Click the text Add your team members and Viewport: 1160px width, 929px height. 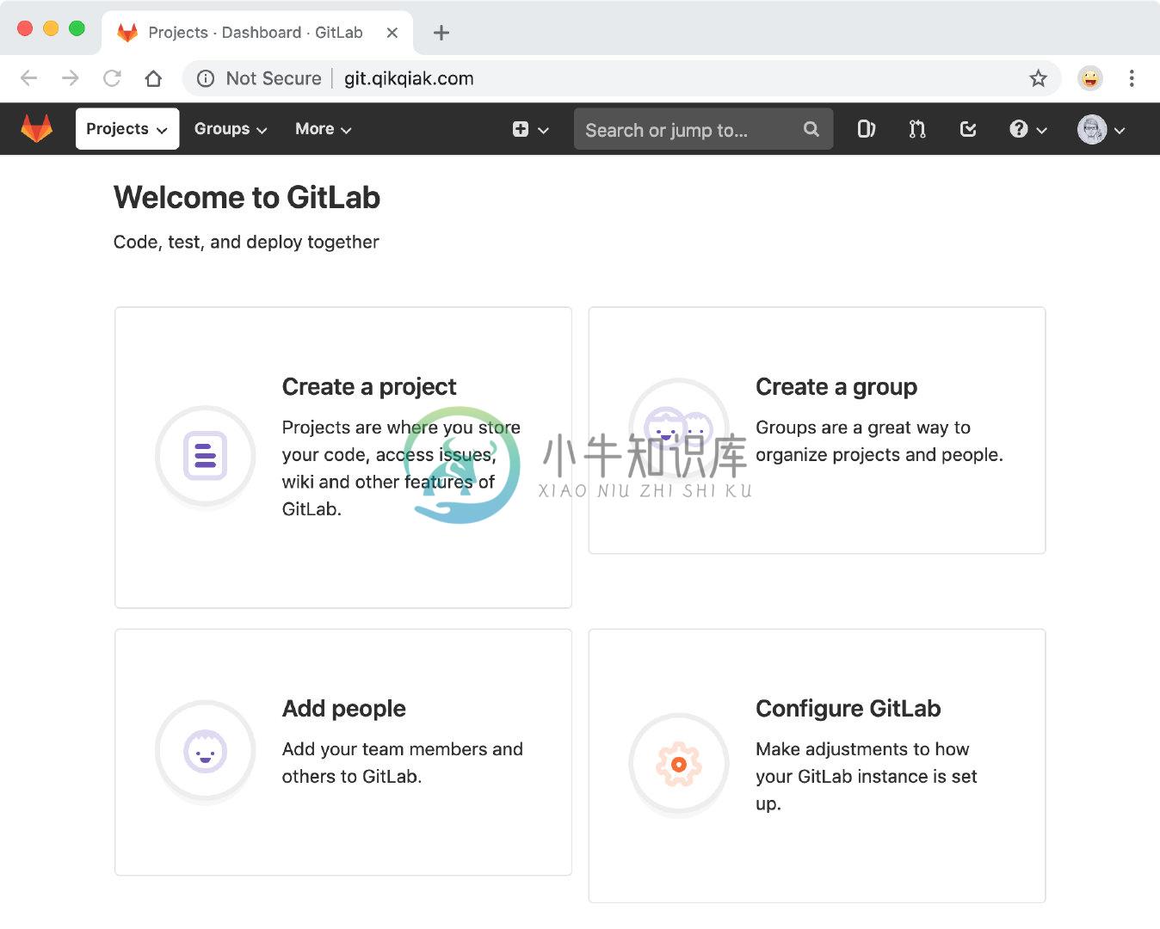coord(403,749)
